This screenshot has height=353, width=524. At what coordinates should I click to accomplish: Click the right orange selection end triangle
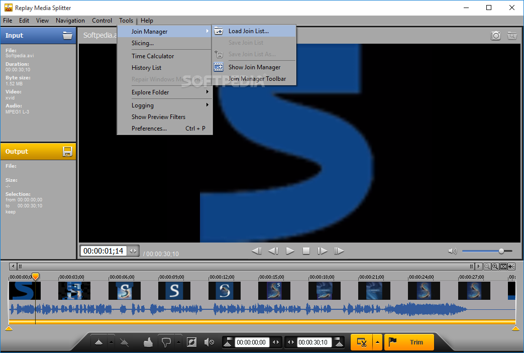coord(515,328)
